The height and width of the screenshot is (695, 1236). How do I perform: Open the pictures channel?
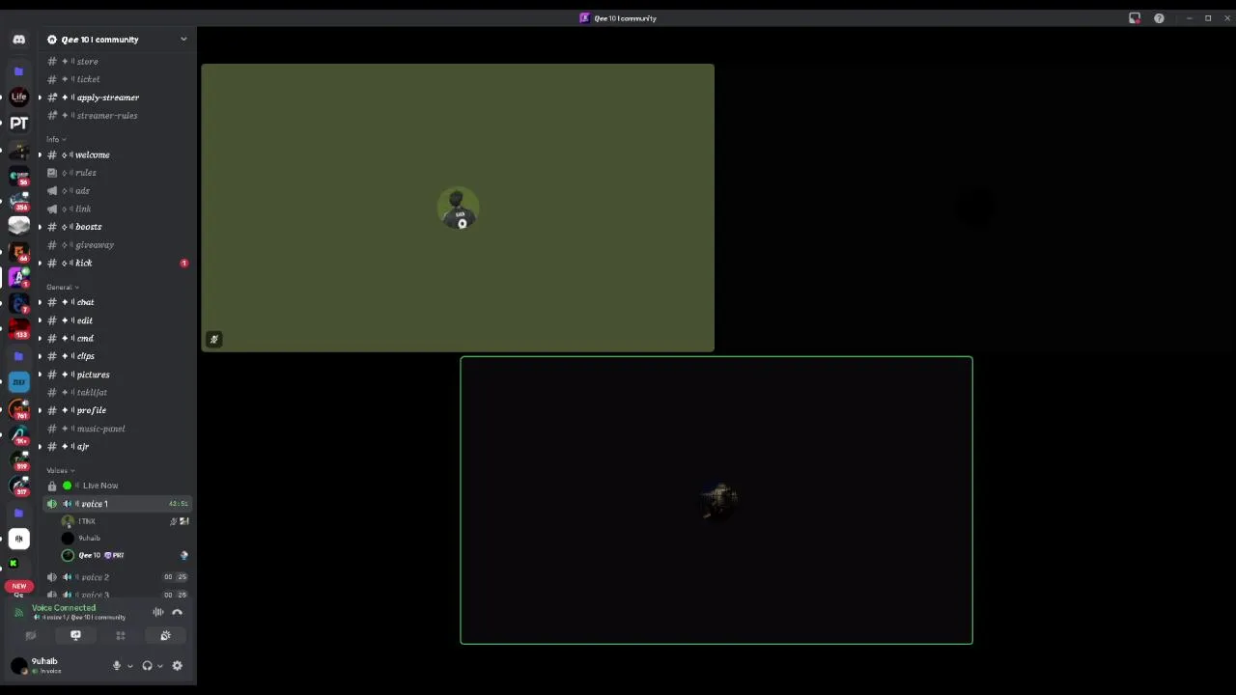[118, 375]
